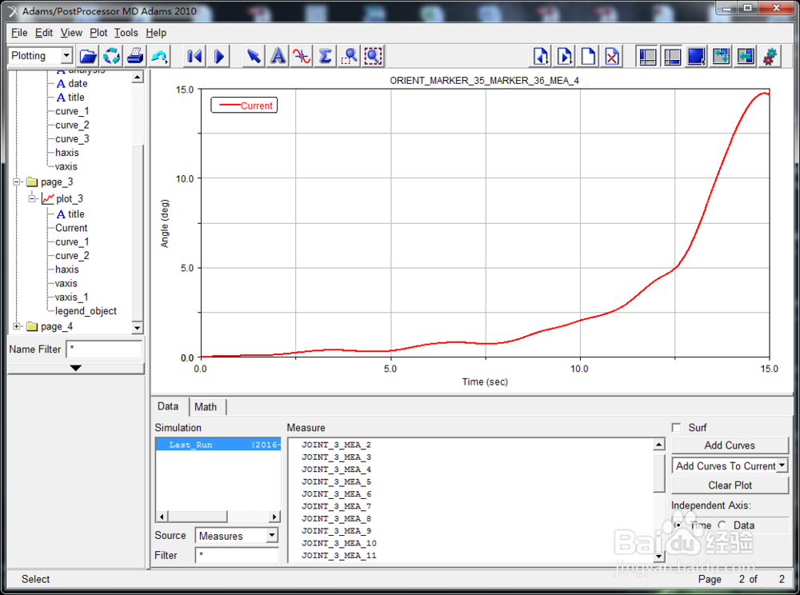Viewport: 800px width, 595px height.
Task: Open the View menu
Action: pos(71,33)
